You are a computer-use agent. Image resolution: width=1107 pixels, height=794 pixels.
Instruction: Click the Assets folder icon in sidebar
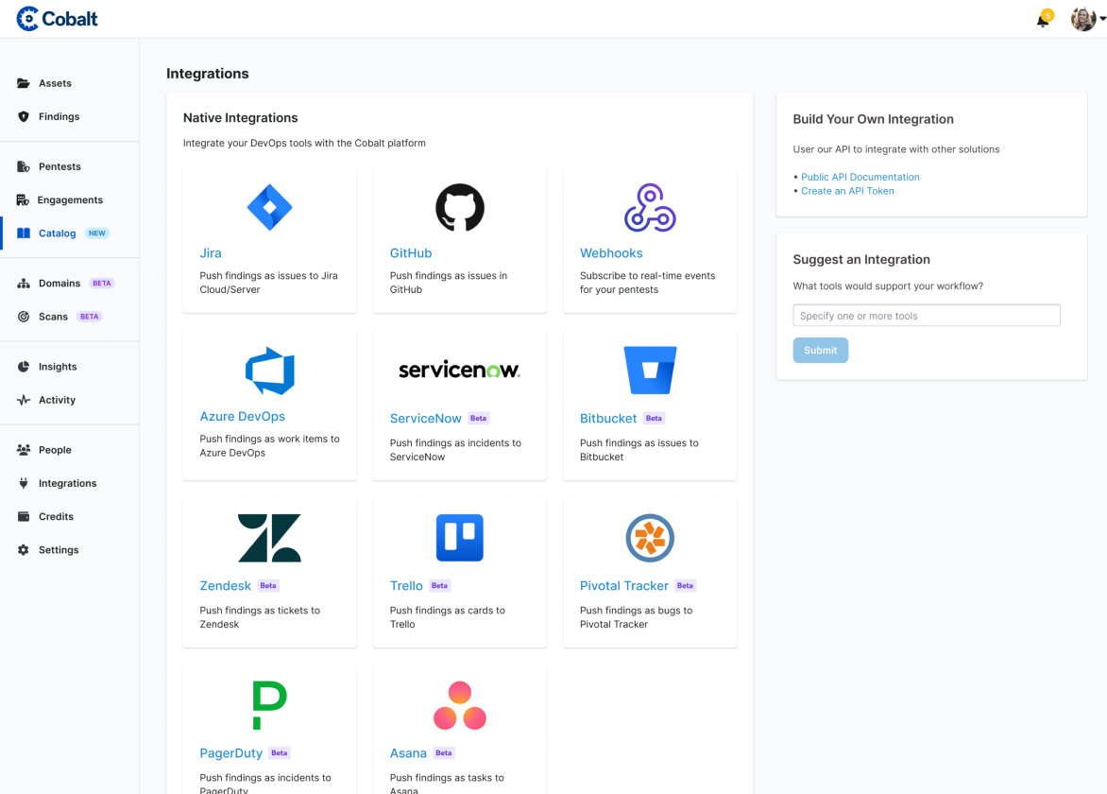click(x=24, y=83)
